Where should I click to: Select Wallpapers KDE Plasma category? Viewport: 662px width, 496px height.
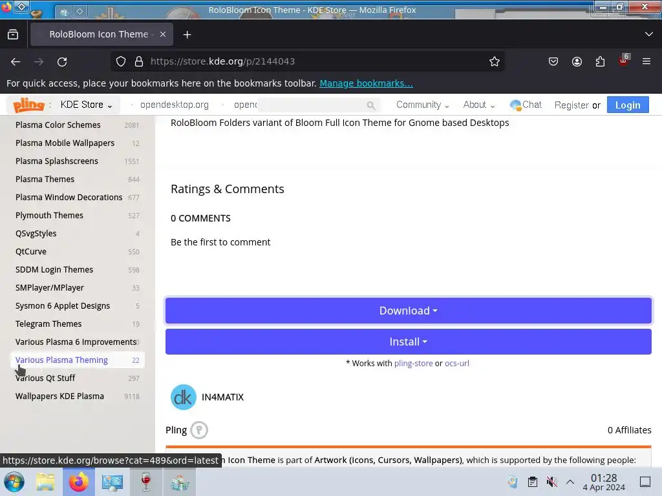point(78,397)
